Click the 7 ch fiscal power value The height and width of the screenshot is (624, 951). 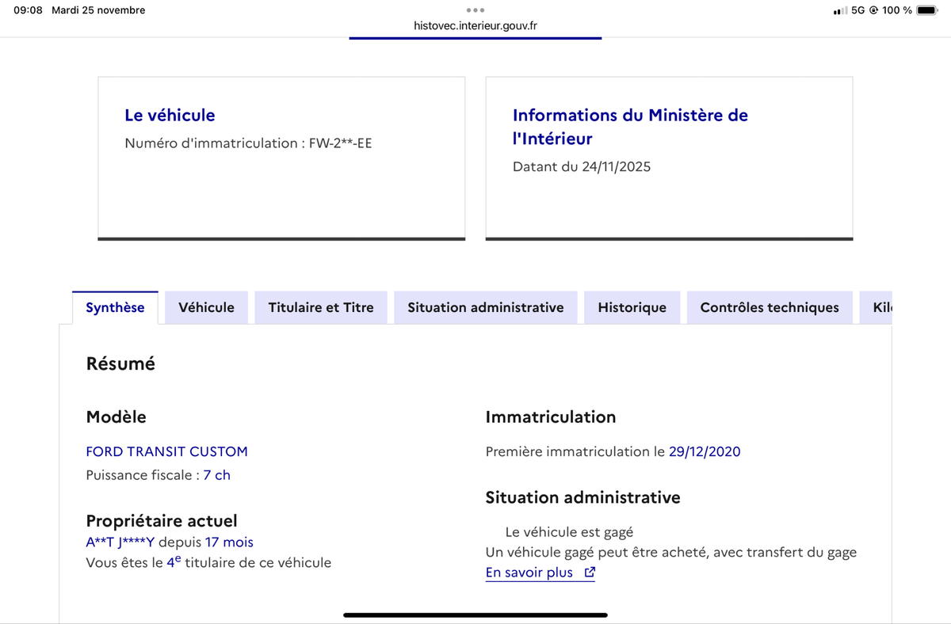(217, 475)
